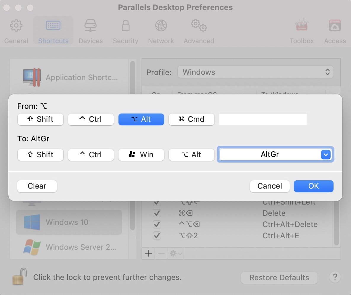Cancel the shortcut edit dialog

270,186
